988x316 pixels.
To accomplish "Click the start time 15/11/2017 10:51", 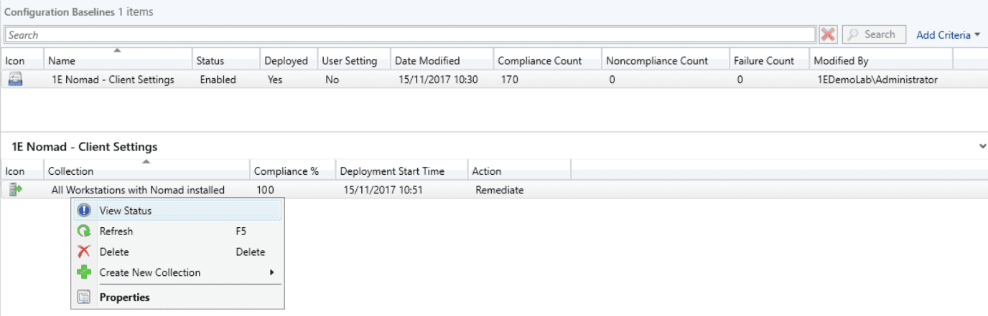I will tap(383, 190).
